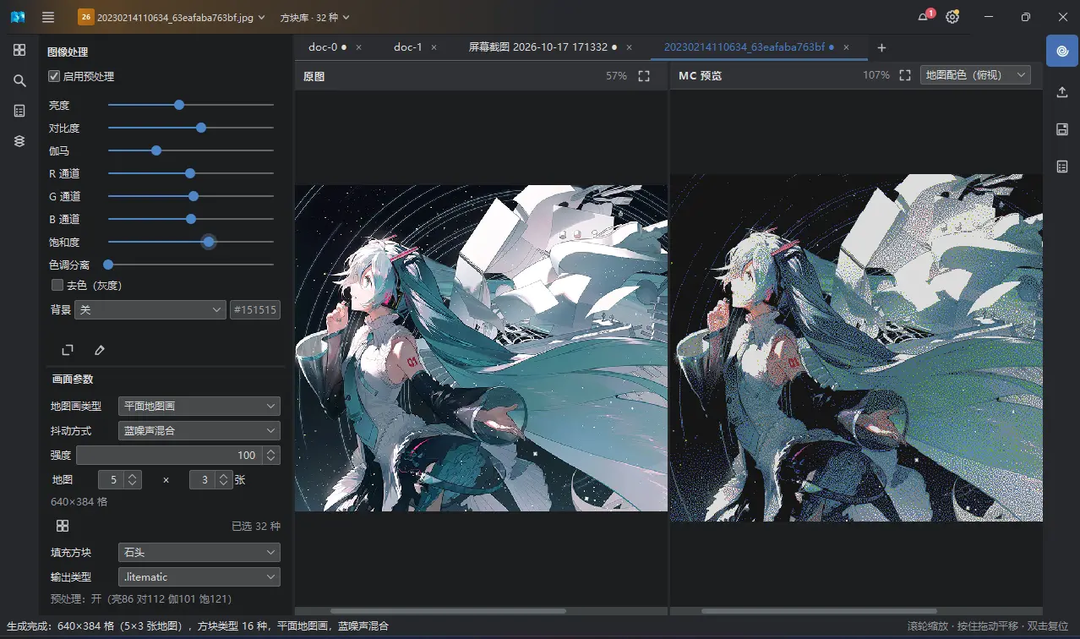Click the blue generate swirl button
The height and width of the screenshot is (639, 1080).
(1062, 51)
